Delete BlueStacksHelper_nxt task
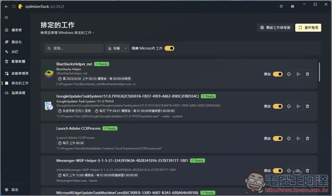This screenshot has height=196, width=332. click(307, 74)
